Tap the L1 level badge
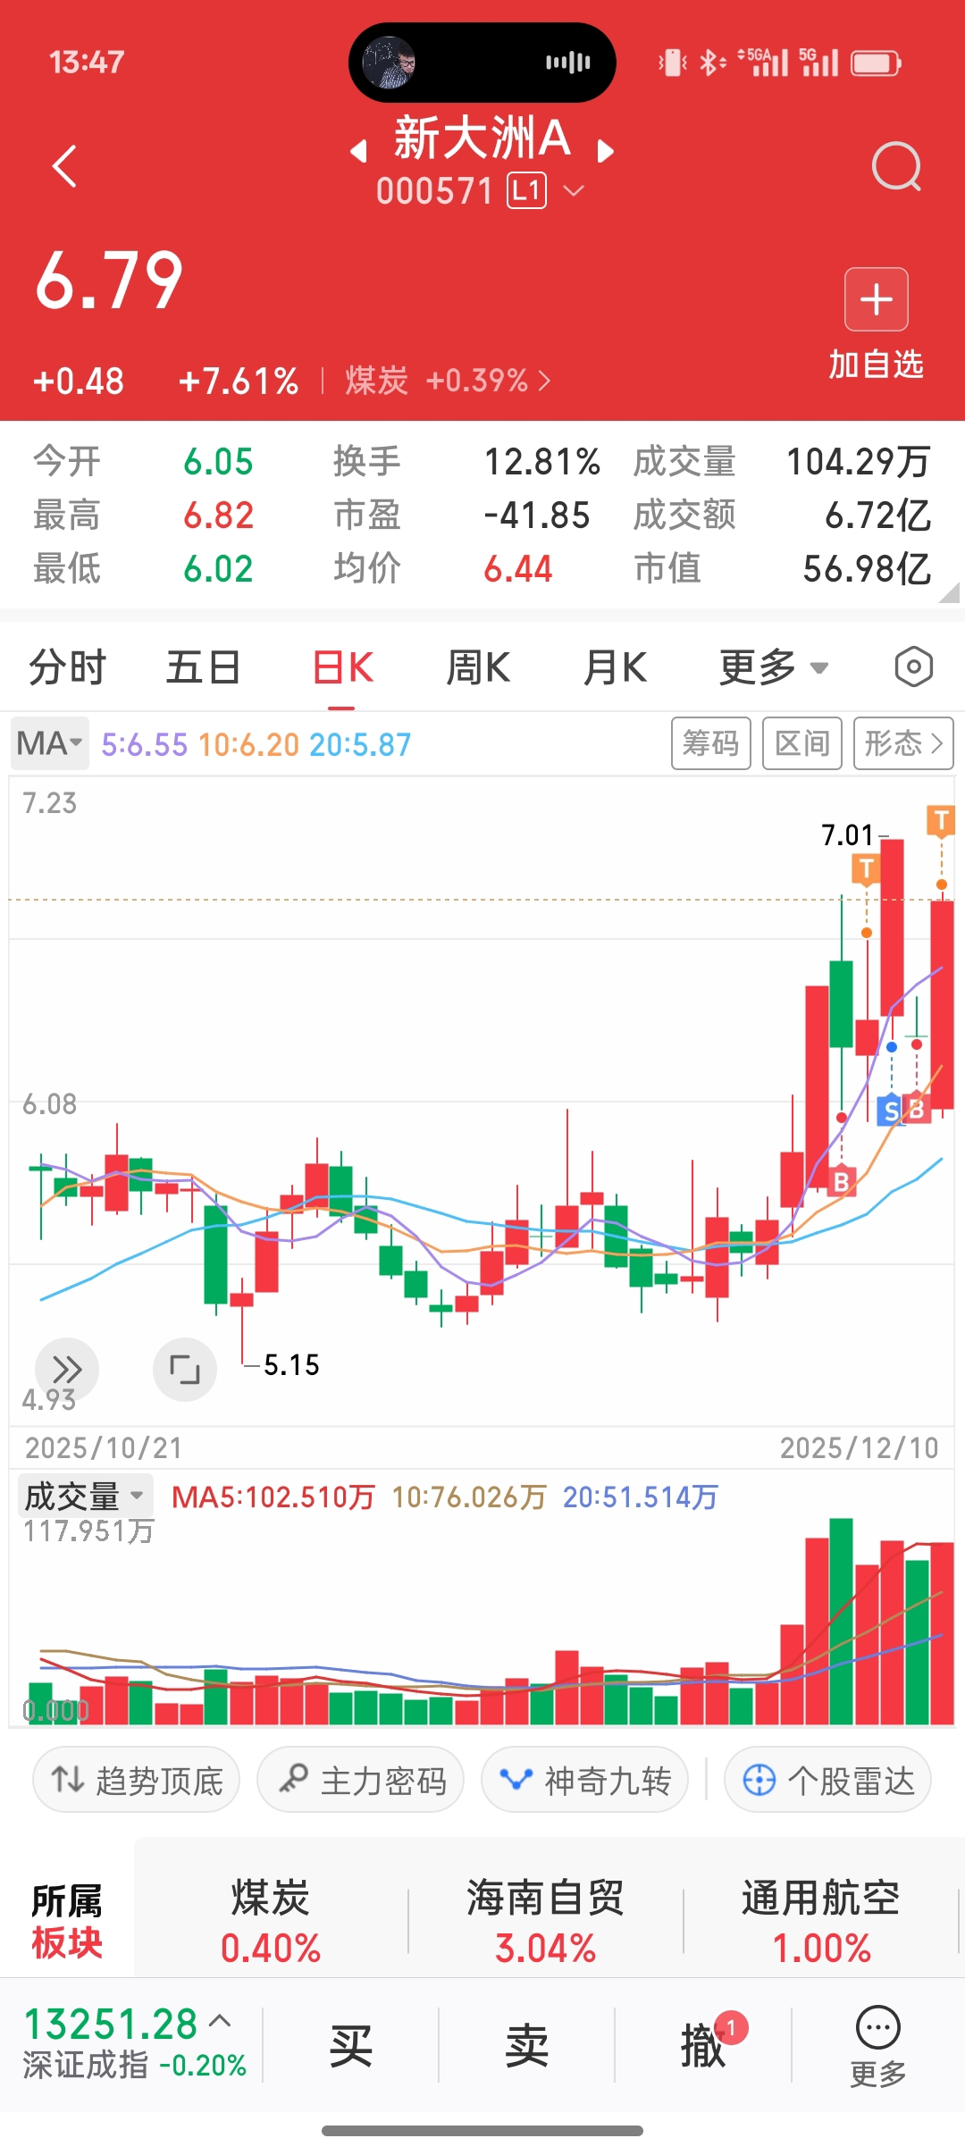The width and height of the screenshot is (965, 2155). click(x=526, y=191)
